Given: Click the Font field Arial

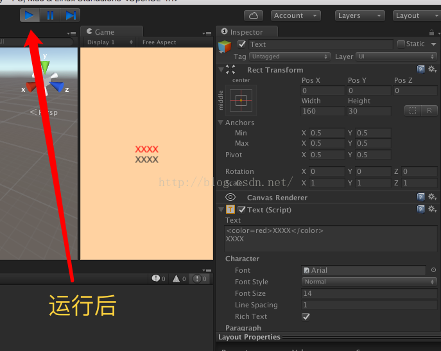Looking at the screenshot, I should coord(363,270).
